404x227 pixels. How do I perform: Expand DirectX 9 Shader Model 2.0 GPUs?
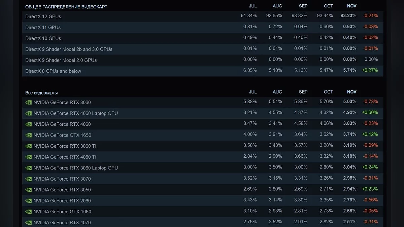(61, 60)
